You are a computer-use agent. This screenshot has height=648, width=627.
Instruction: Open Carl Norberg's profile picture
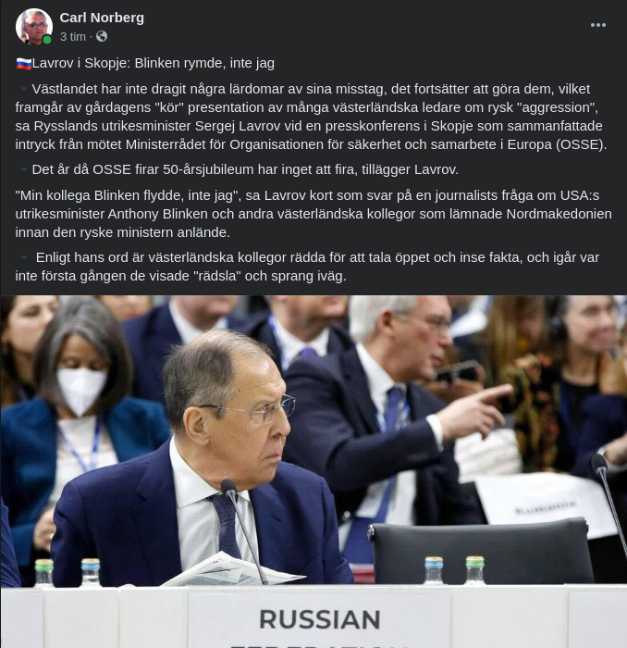tap(34, 27)
